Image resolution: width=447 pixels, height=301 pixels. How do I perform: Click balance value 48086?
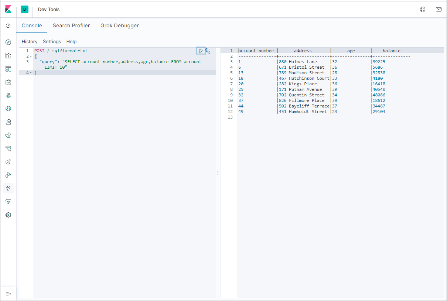tap(379, 95)
